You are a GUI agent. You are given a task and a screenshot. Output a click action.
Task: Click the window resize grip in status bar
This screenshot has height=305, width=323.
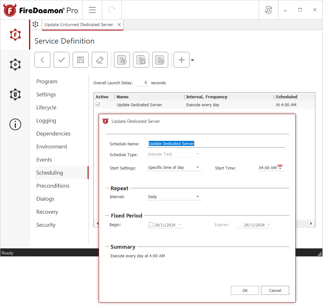pos(320,254)
